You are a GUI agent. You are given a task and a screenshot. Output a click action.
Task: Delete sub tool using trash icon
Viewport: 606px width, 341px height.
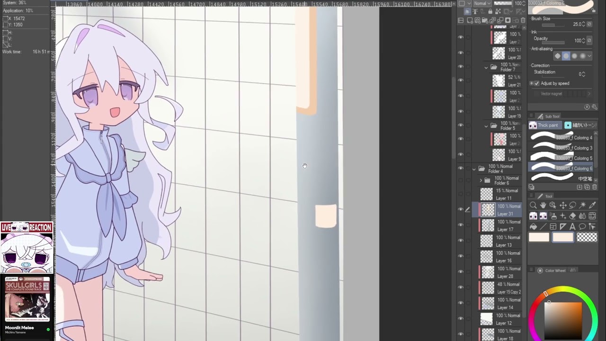pyautogui.click(x=595, y=187)
